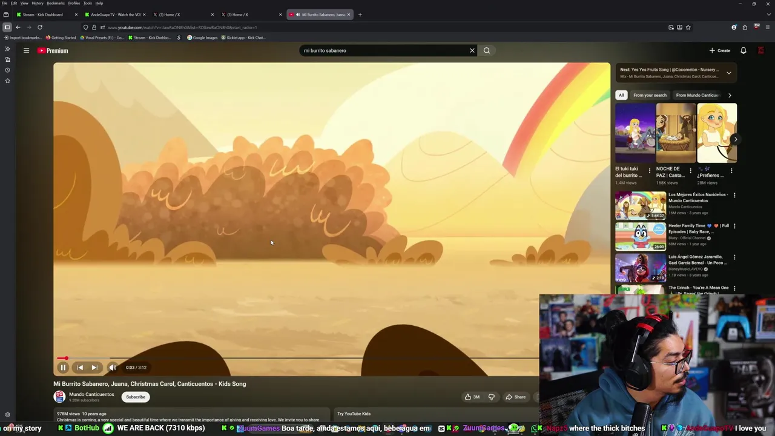
Task: Skip to the next video
Action: coord(94,368)
